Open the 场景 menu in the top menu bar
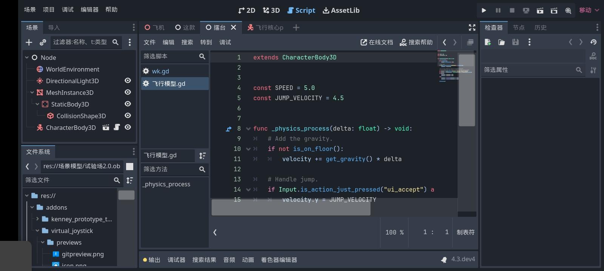 point(30,10)
